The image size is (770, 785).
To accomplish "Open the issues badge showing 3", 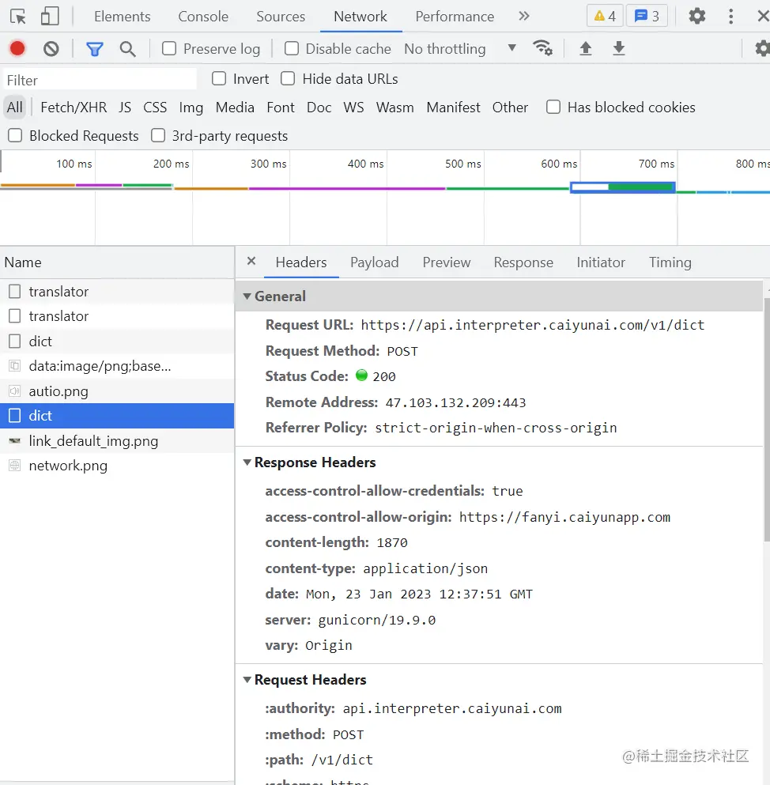I will pyautogui.click(x=647, y=17).
